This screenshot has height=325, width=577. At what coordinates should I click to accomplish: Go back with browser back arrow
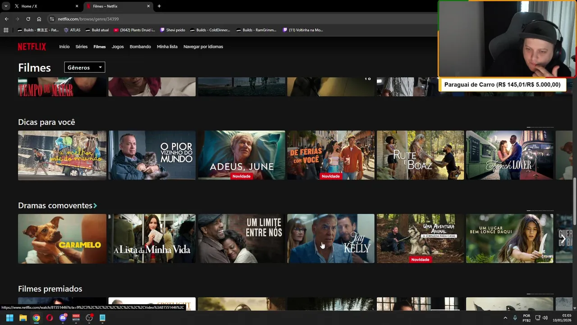[6, 19]
